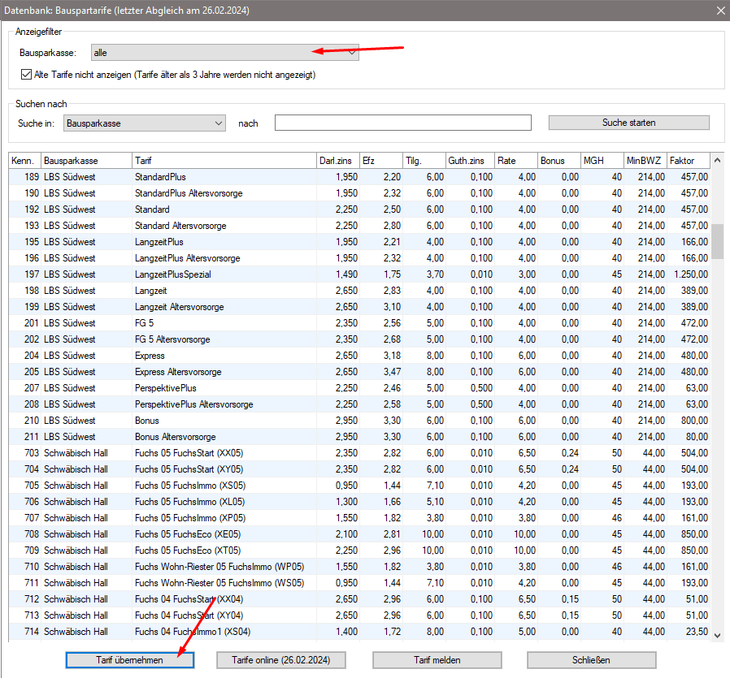
Task: Select tariff "Bonus Altersvorsorge"
Action: point(176,437)
